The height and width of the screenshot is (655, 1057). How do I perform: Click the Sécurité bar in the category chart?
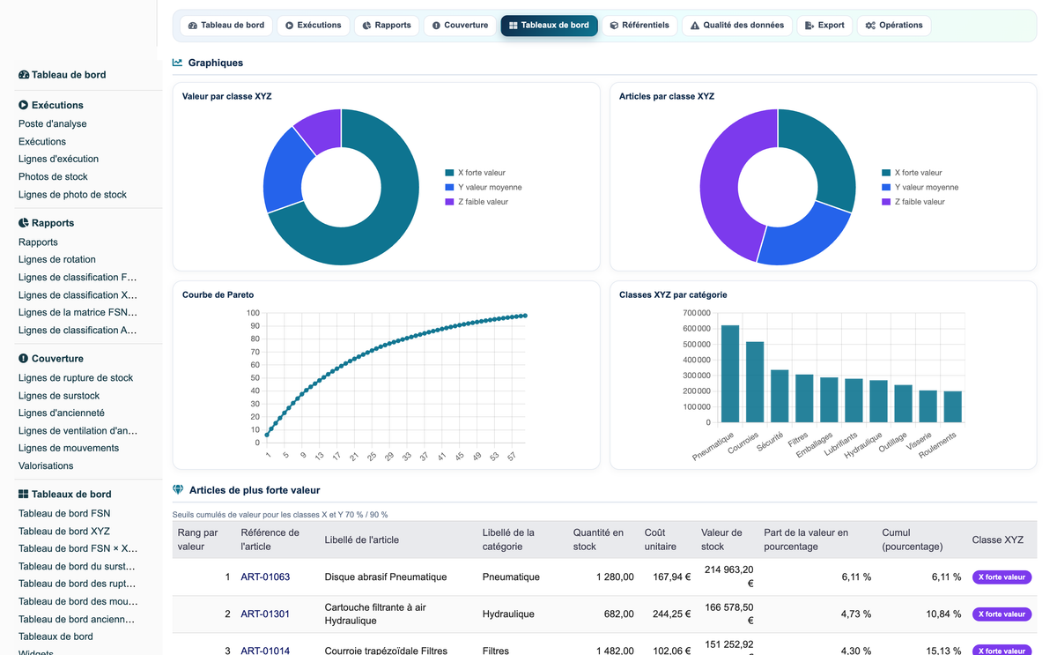[x=780, y=396]
